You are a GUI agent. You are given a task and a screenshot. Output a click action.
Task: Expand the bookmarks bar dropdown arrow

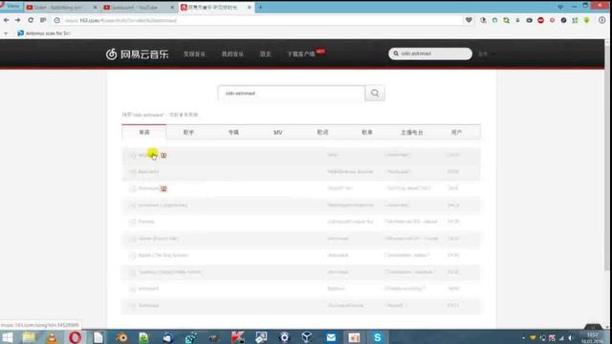click(x=6, y=33)
